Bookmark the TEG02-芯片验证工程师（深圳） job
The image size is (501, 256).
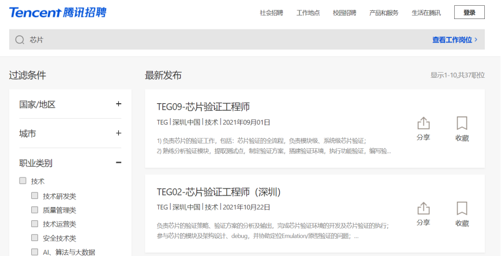point(462,214)
